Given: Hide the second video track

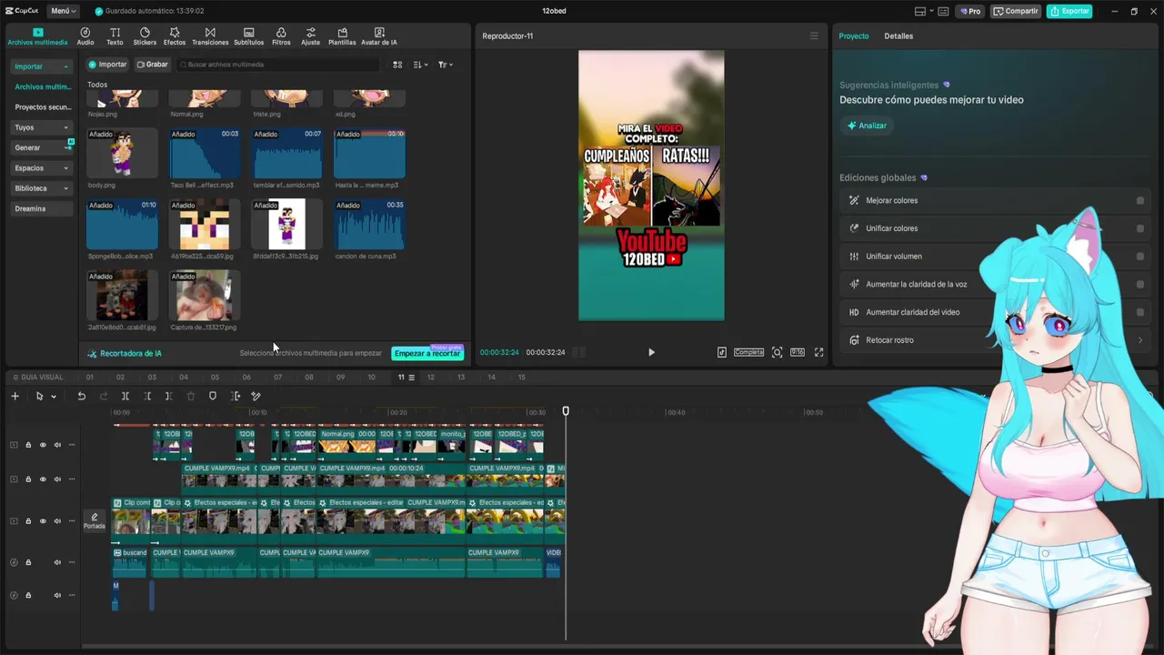Looking at the screenshot, I should [43, 479].
